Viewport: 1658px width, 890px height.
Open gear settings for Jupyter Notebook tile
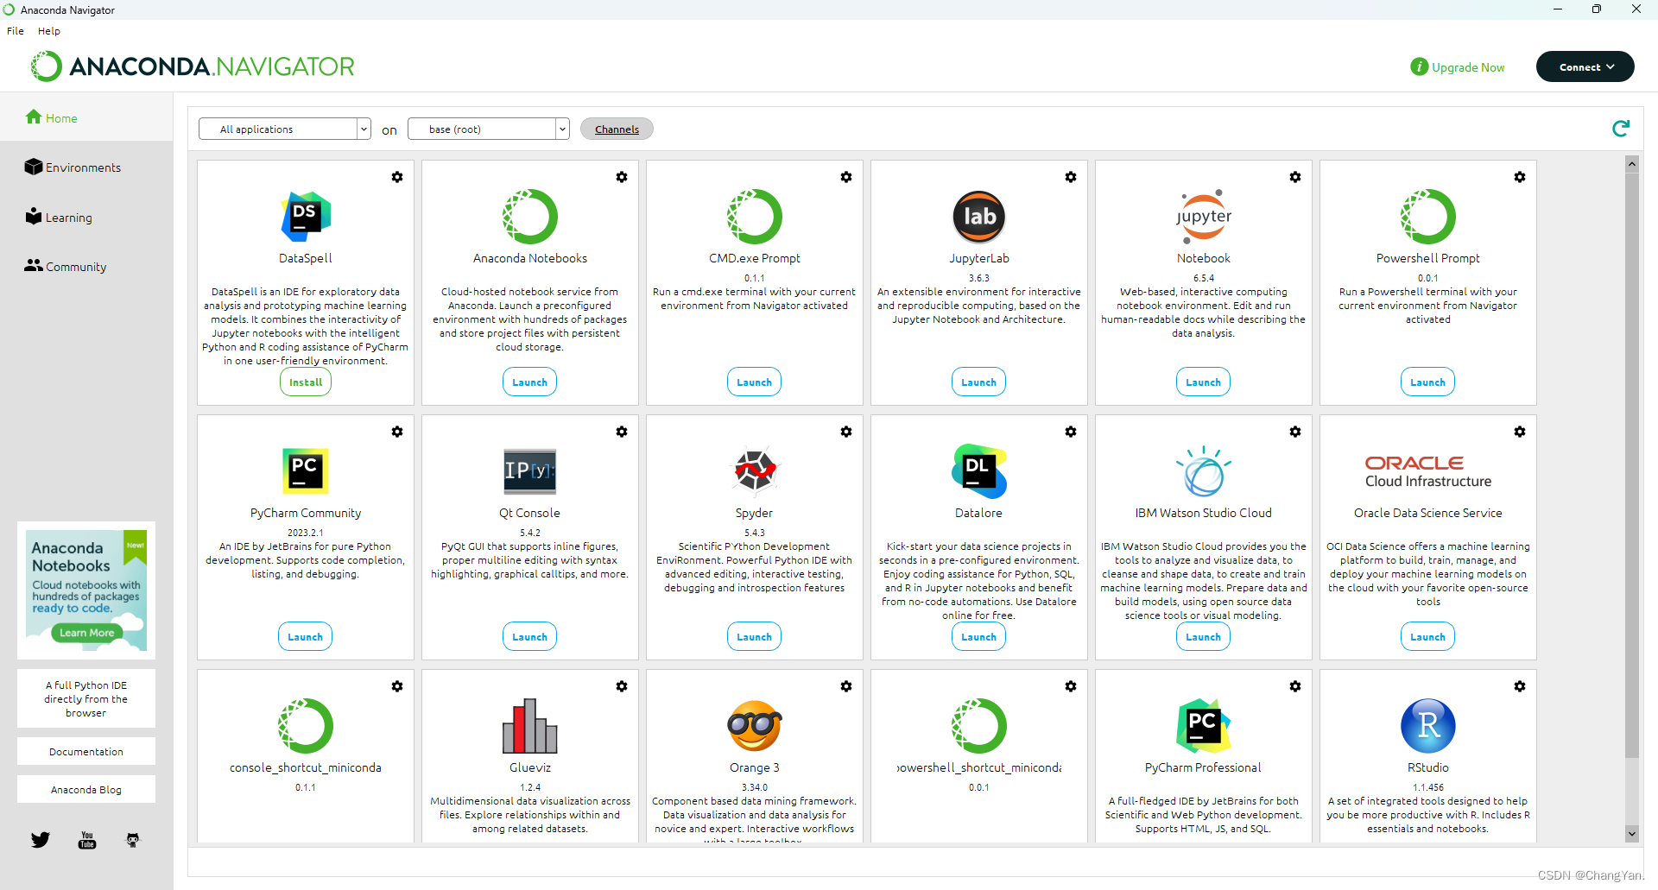[1295, 177]
